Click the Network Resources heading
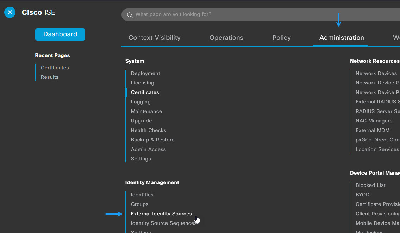This screenshot has height=233, width=400. click(x=375, y=61)
